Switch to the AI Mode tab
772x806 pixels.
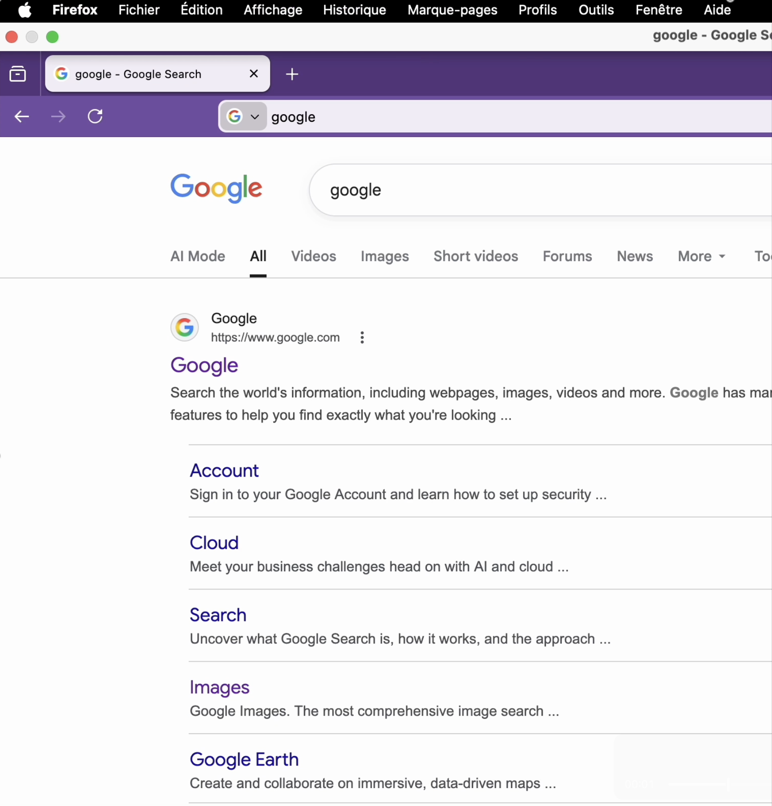pyautogui.click(x=198, y=256)
